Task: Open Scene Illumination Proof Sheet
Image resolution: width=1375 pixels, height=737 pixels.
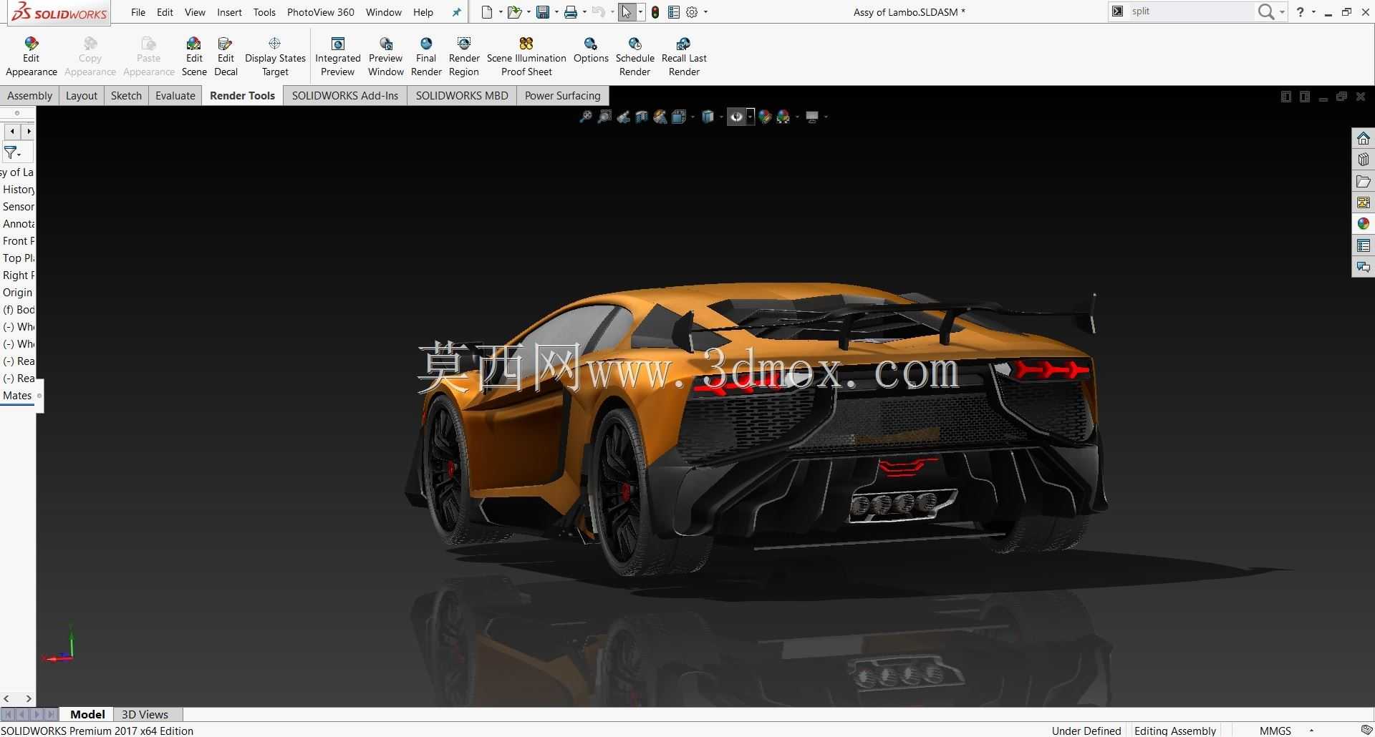Action: click(526, 57)
